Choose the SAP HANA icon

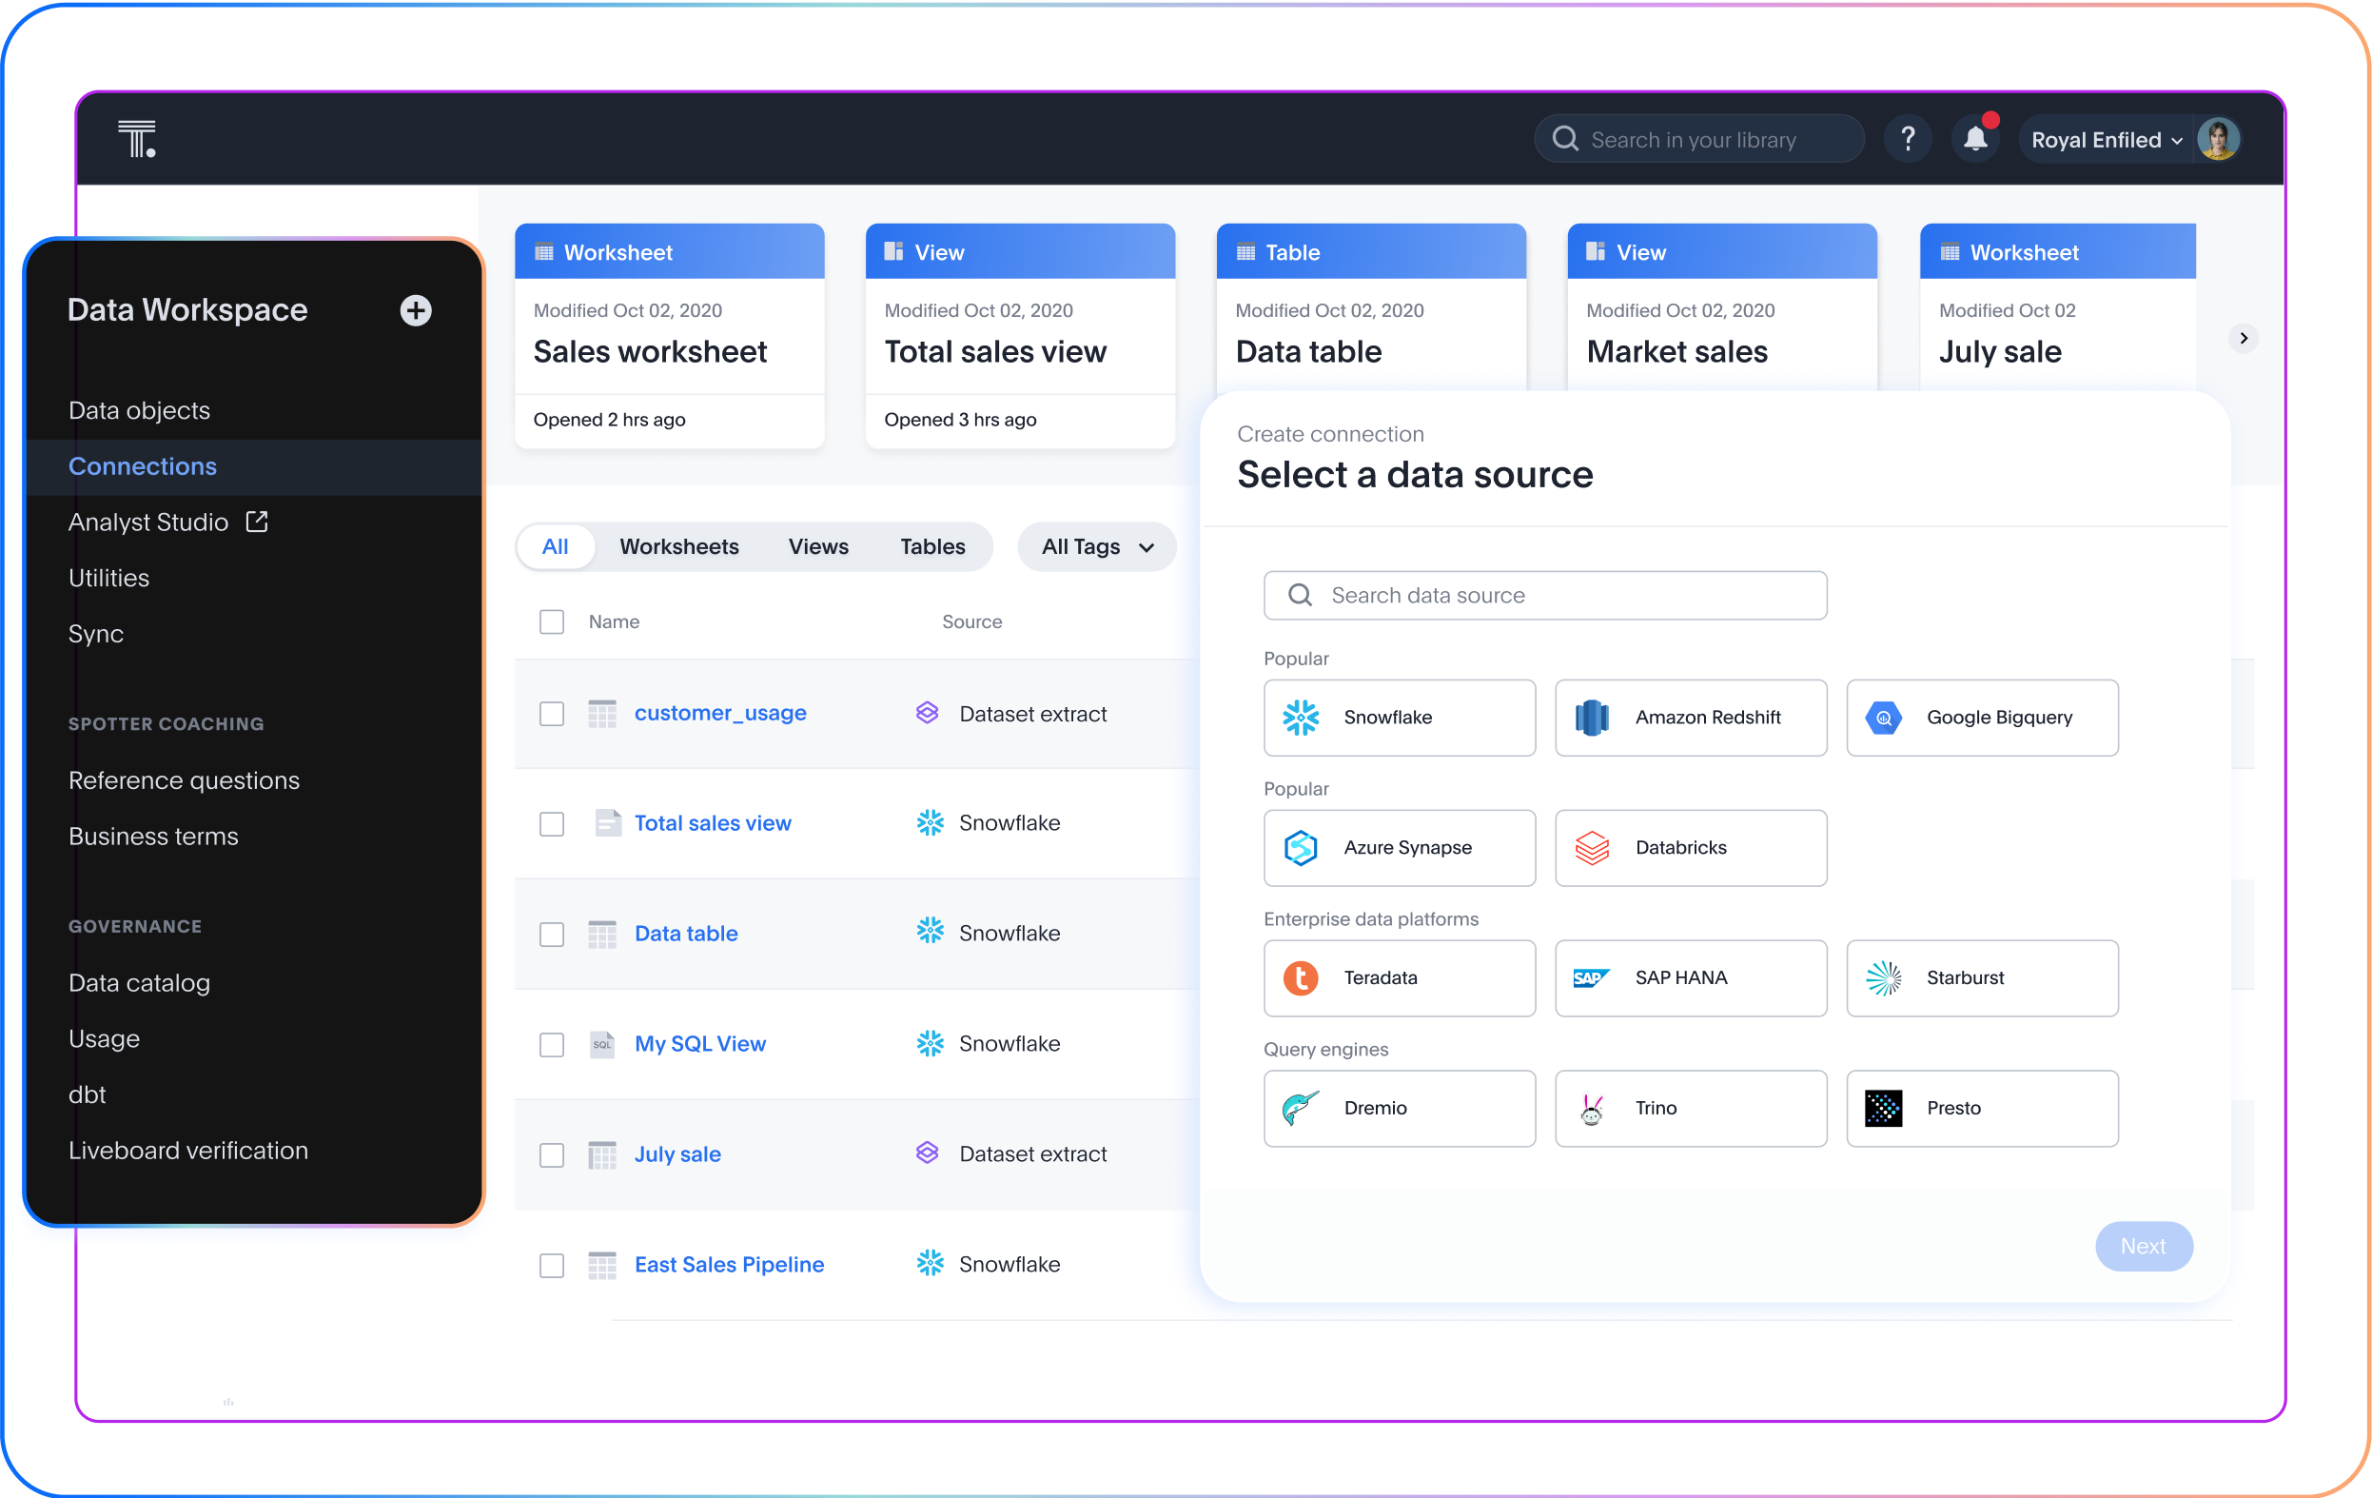[x=1593, y=977]
